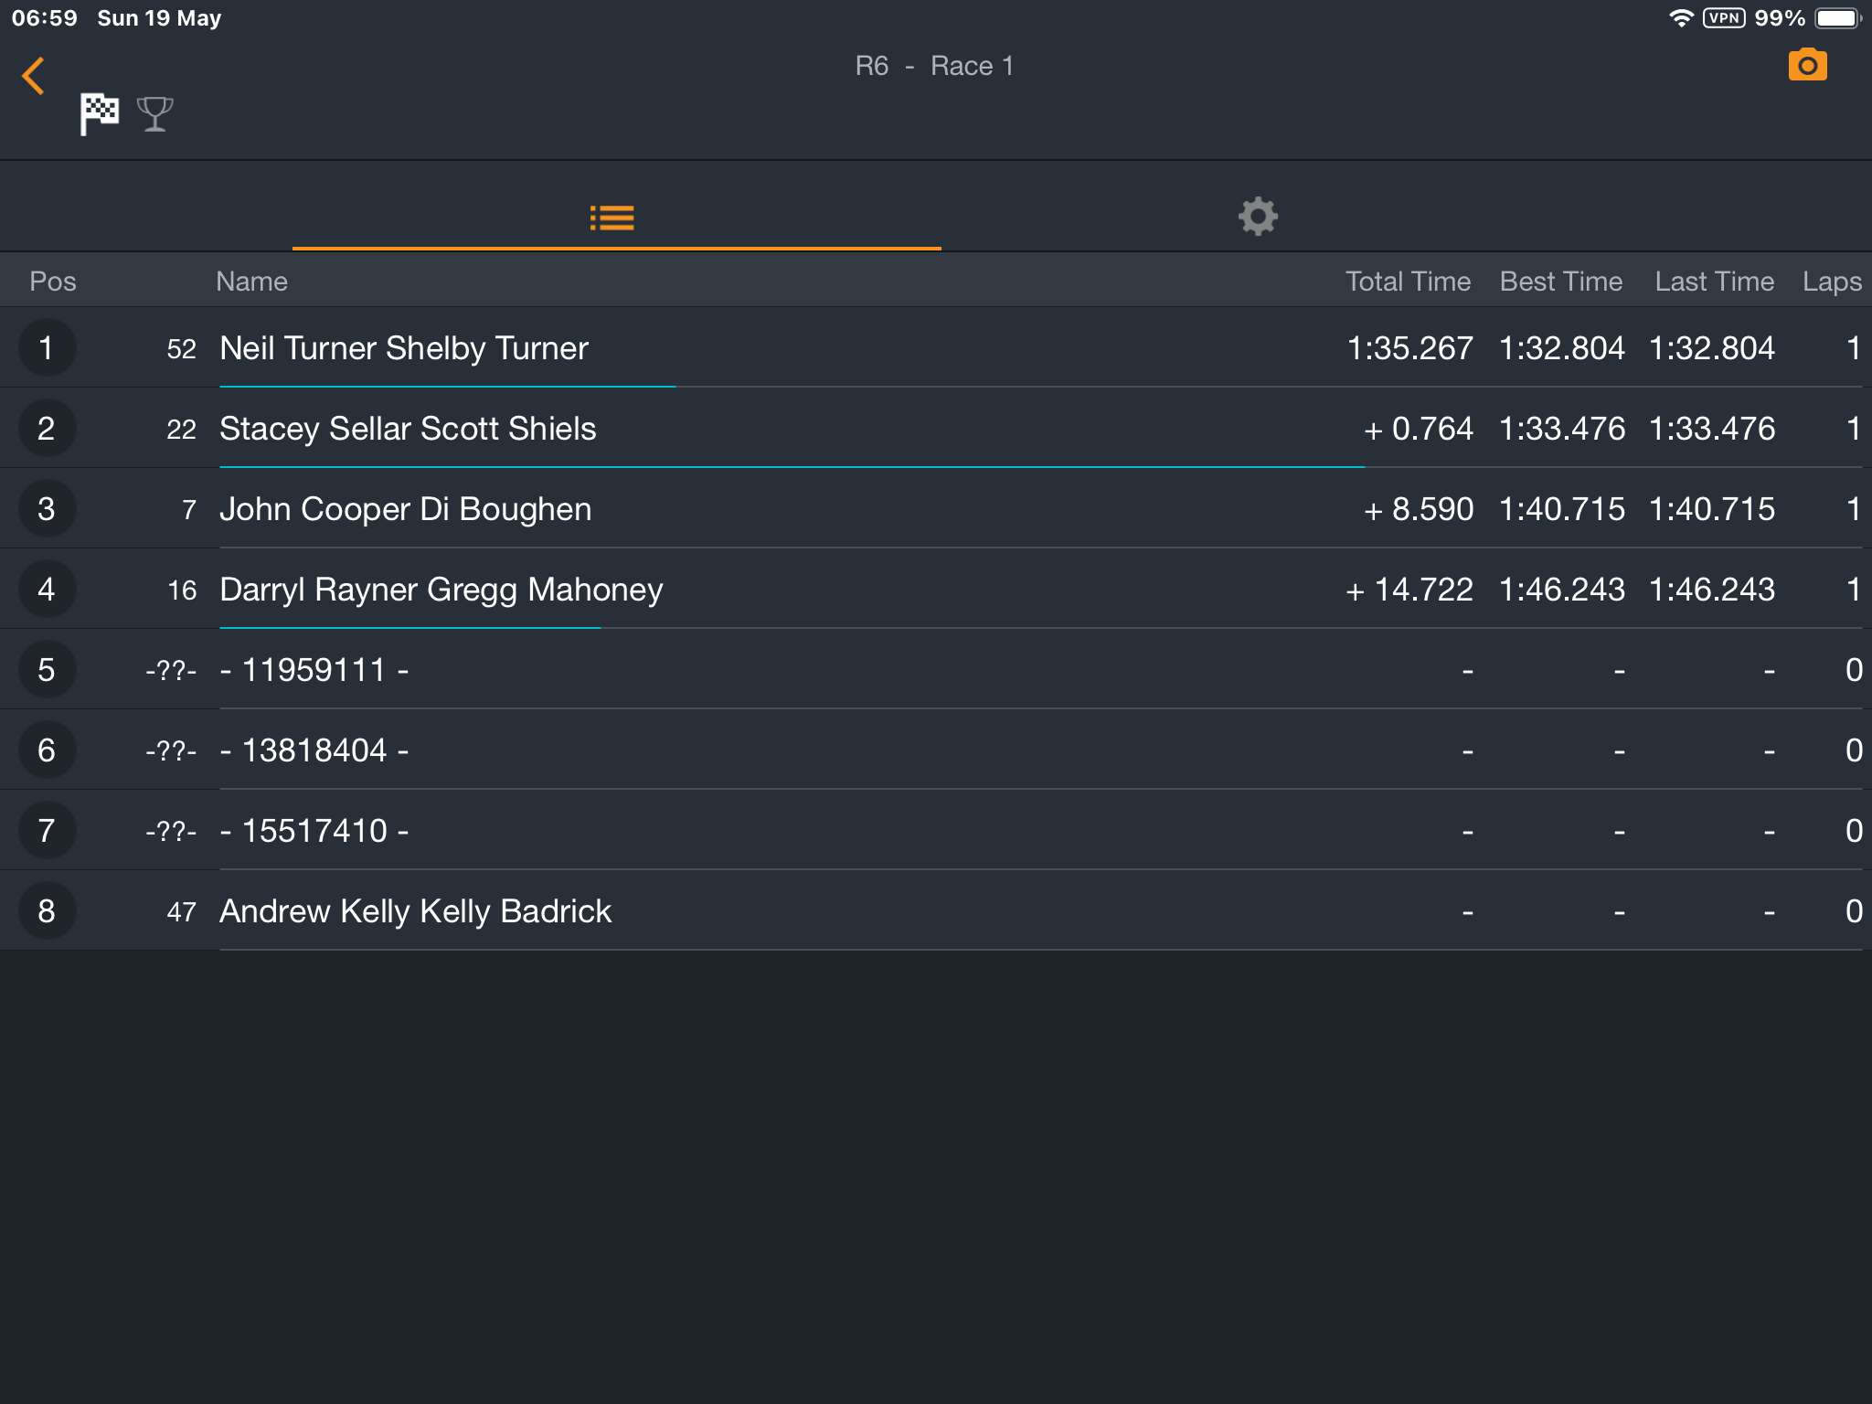Screen dimensions: 1872x1404
Task: Click best time 1:33.476
Action: click(1562, 429)
